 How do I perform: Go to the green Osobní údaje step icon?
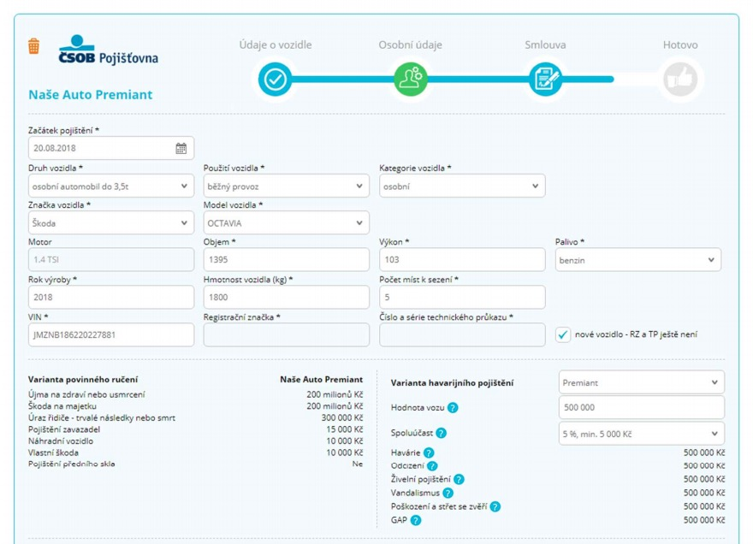[411, 80]
